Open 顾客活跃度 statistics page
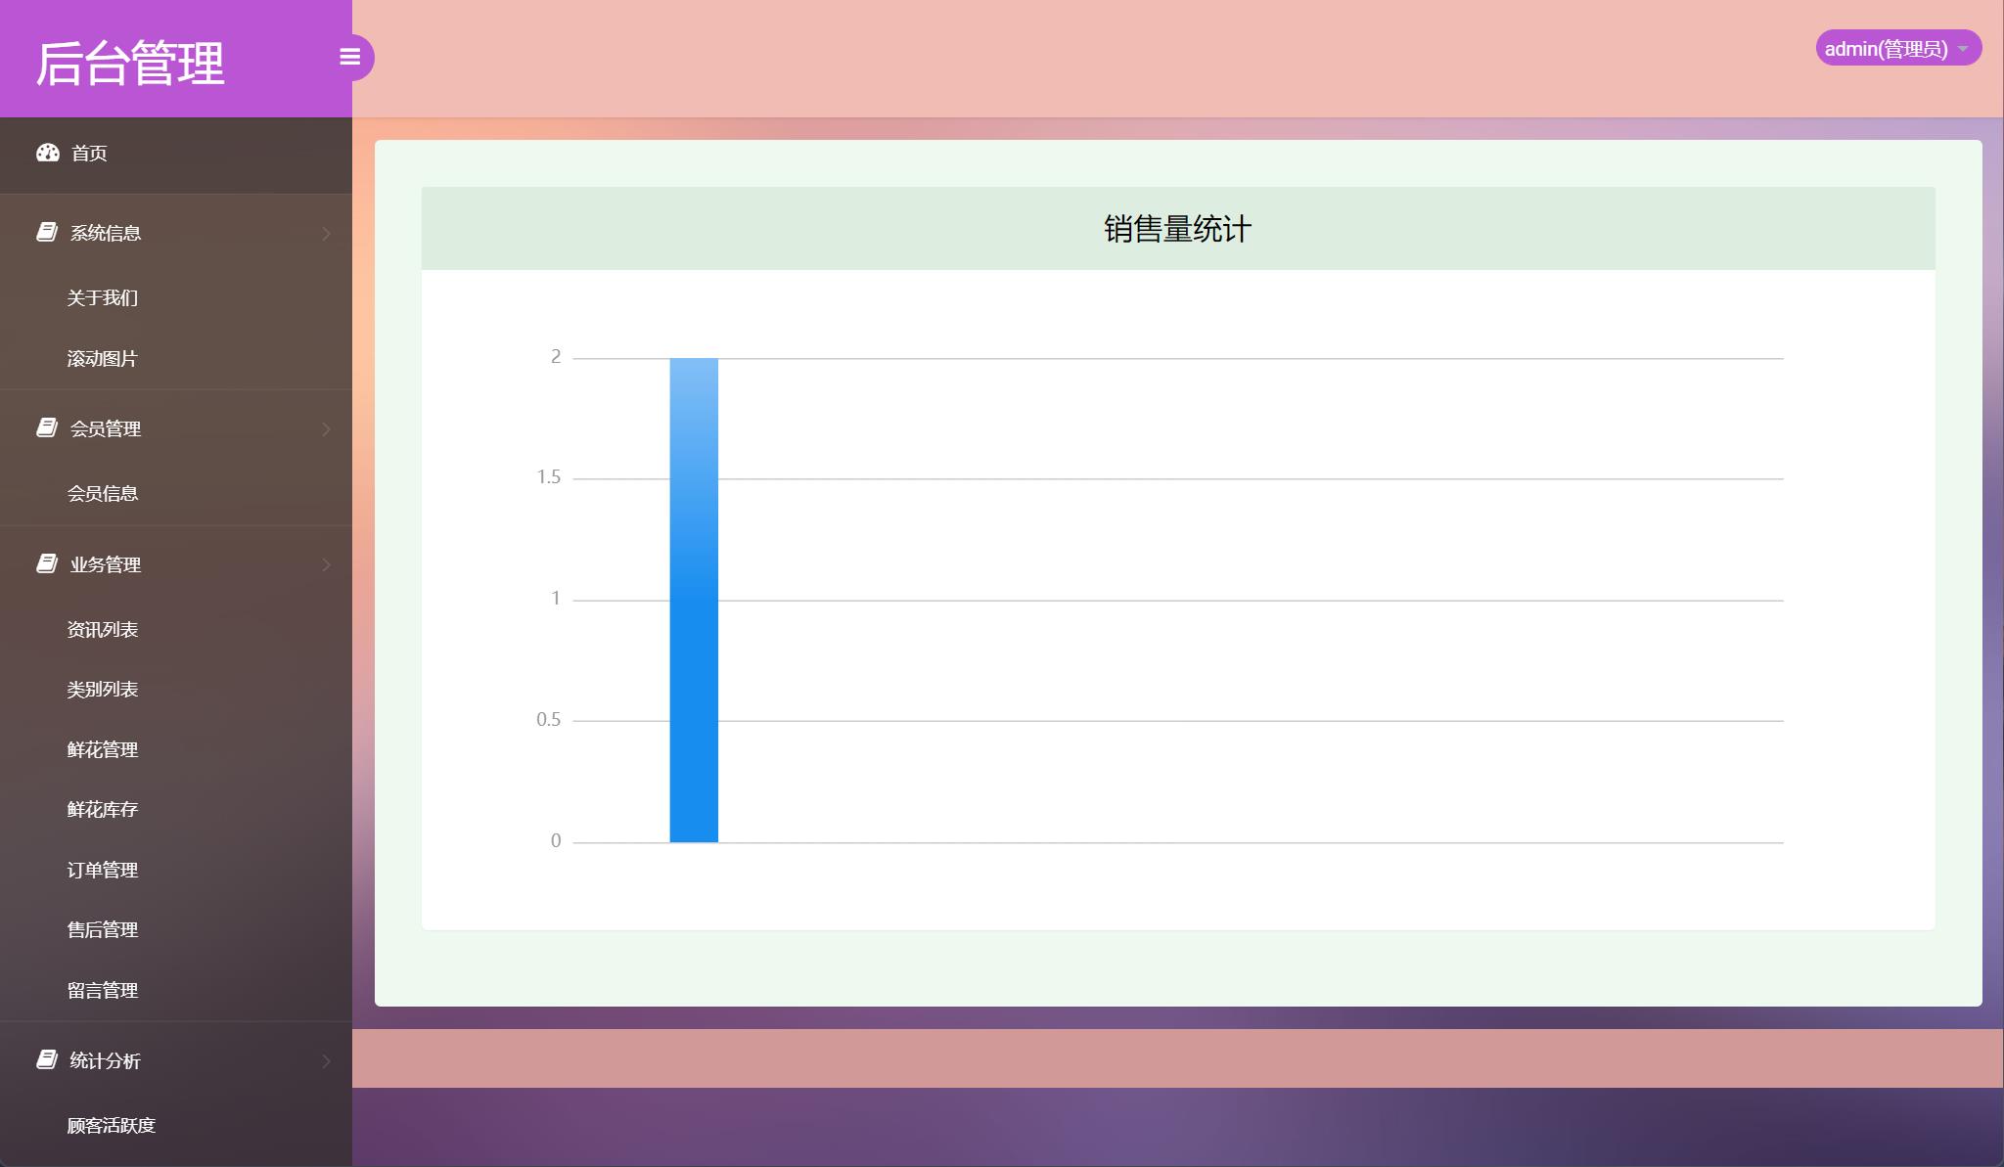The width and height of the screenshot is (2004, 1167). (x=112, y=1125)
